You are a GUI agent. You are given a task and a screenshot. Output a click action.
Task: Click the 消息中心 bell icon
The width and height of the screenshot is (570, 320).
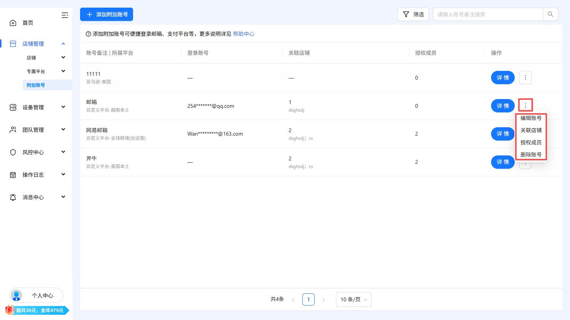[x=13, y=197]
